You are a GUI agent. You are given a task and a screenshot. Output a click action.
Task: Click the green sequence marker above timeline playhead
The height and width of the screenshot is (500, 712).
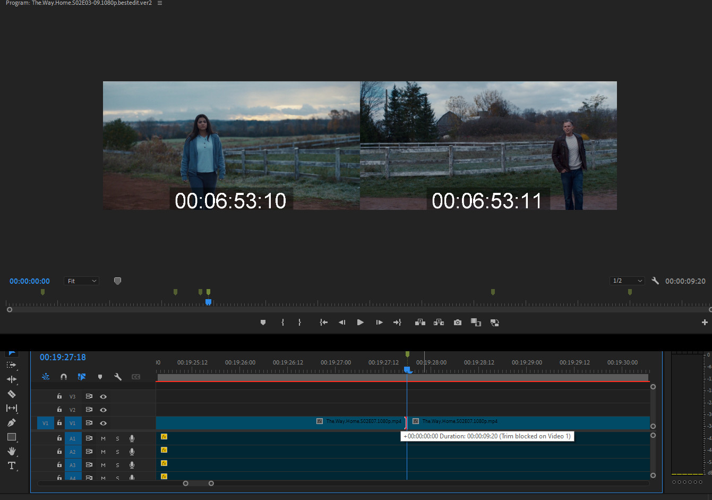pyautogui.click(x=407, y=354)
